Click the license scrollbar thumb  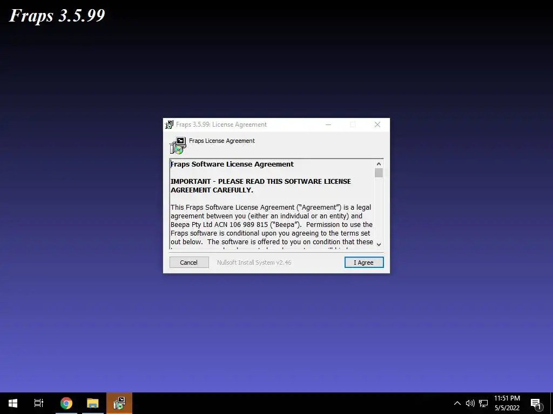379,173
